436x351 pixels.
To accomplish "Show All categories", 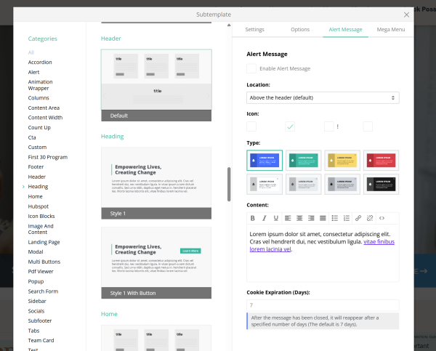I will [31, 52].
